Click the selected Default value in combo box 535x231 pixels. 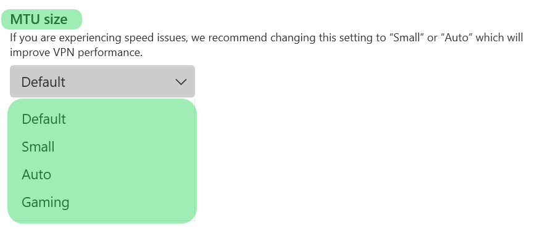pyautogui.click(x=43, y=82)
